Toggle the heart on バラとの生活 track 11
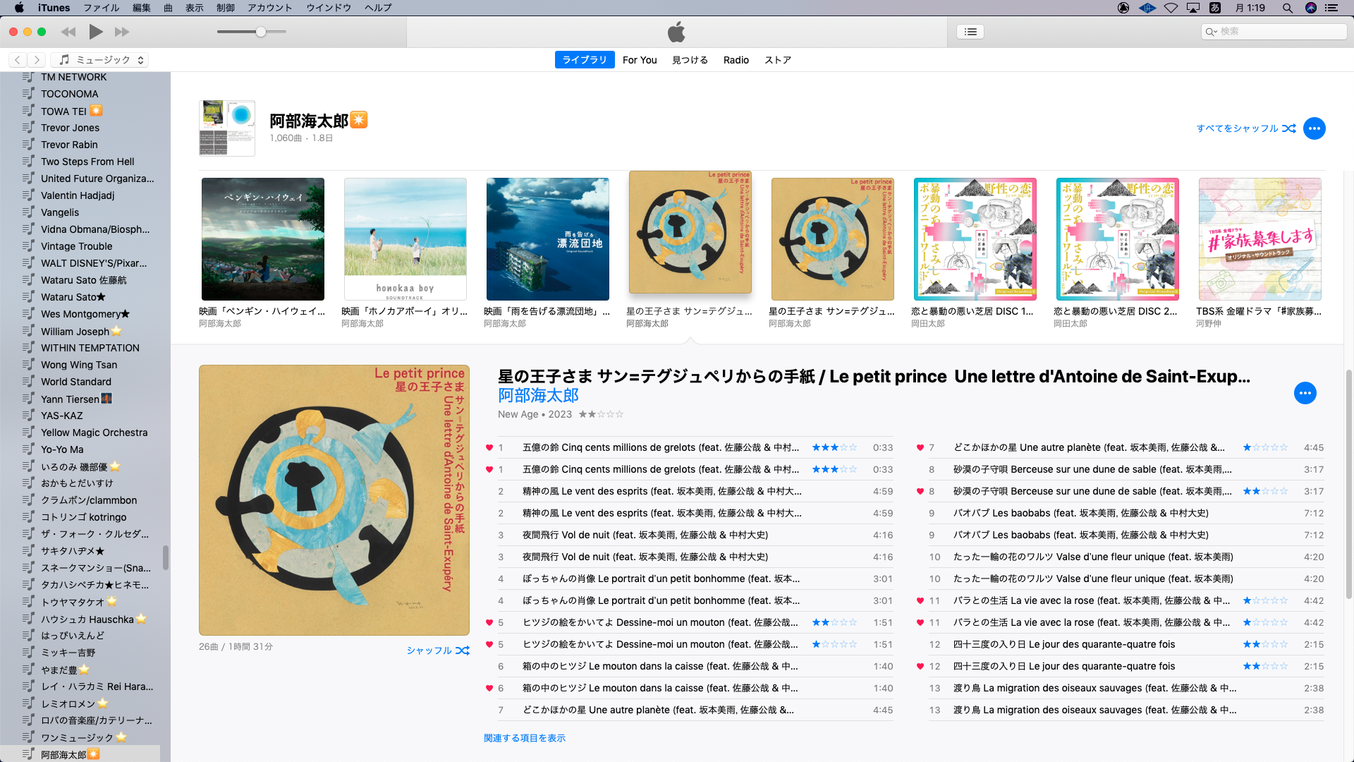Image resolution: width=1354 pixels, height=762 pixels. coord(920,600)
